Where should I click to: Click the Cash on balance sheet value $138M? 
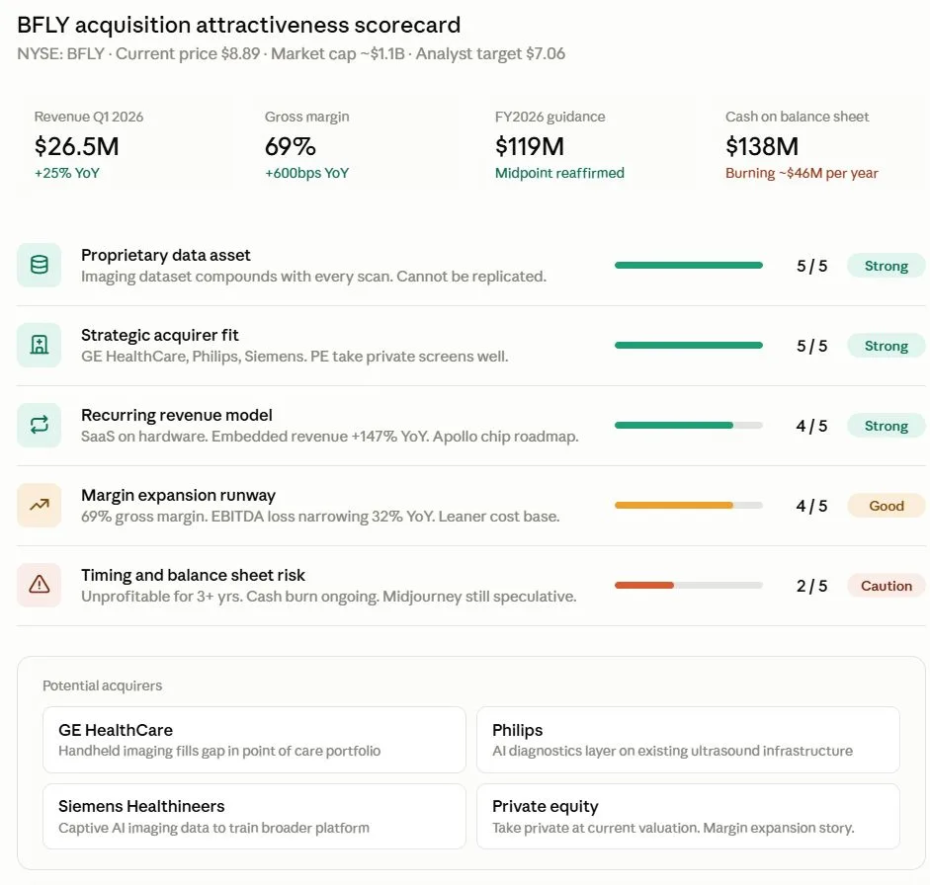[x=762, y=146]
